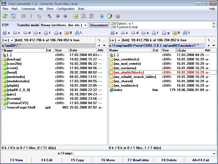Go forward with the right arrow icon
Screen dimensions: 218x164
click(x=65, y=16)
